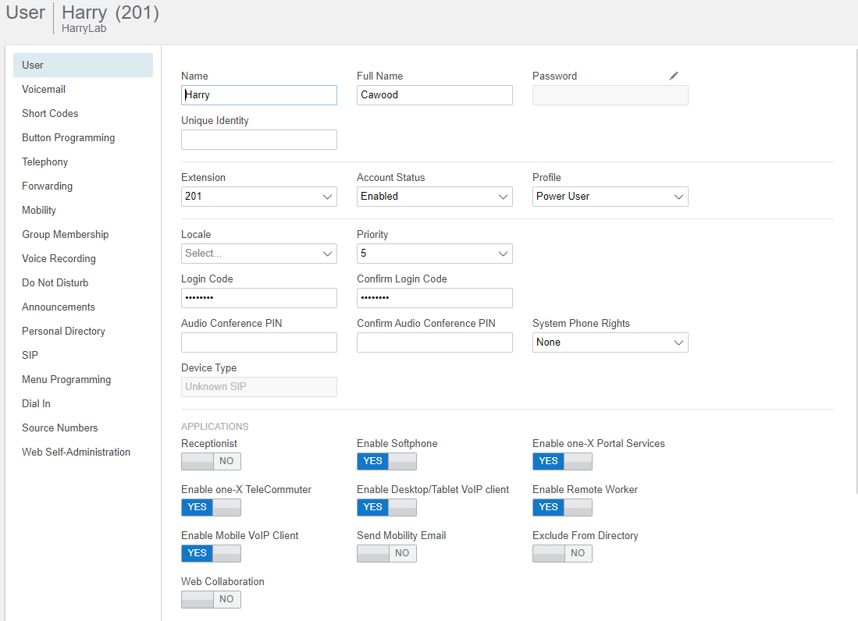858x621 pixels.
Task: Toggle Enable one-X TeleCommuter switch
Action: [x=211, y=507]
